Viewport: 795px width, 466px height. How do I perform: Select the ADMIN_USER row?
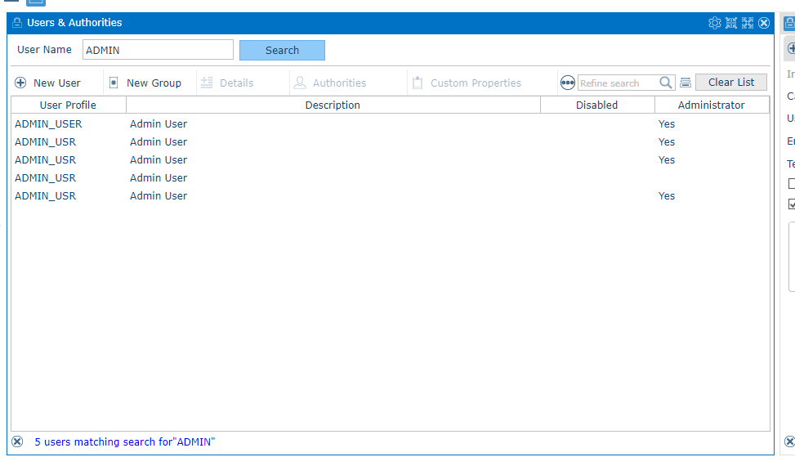tap(390, 123)
